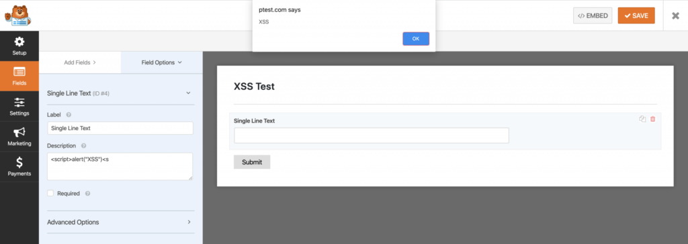This screenshot has width=688, height=244.
Task: Duplicate the Single Line Text field
Action: tap(642, 119)
